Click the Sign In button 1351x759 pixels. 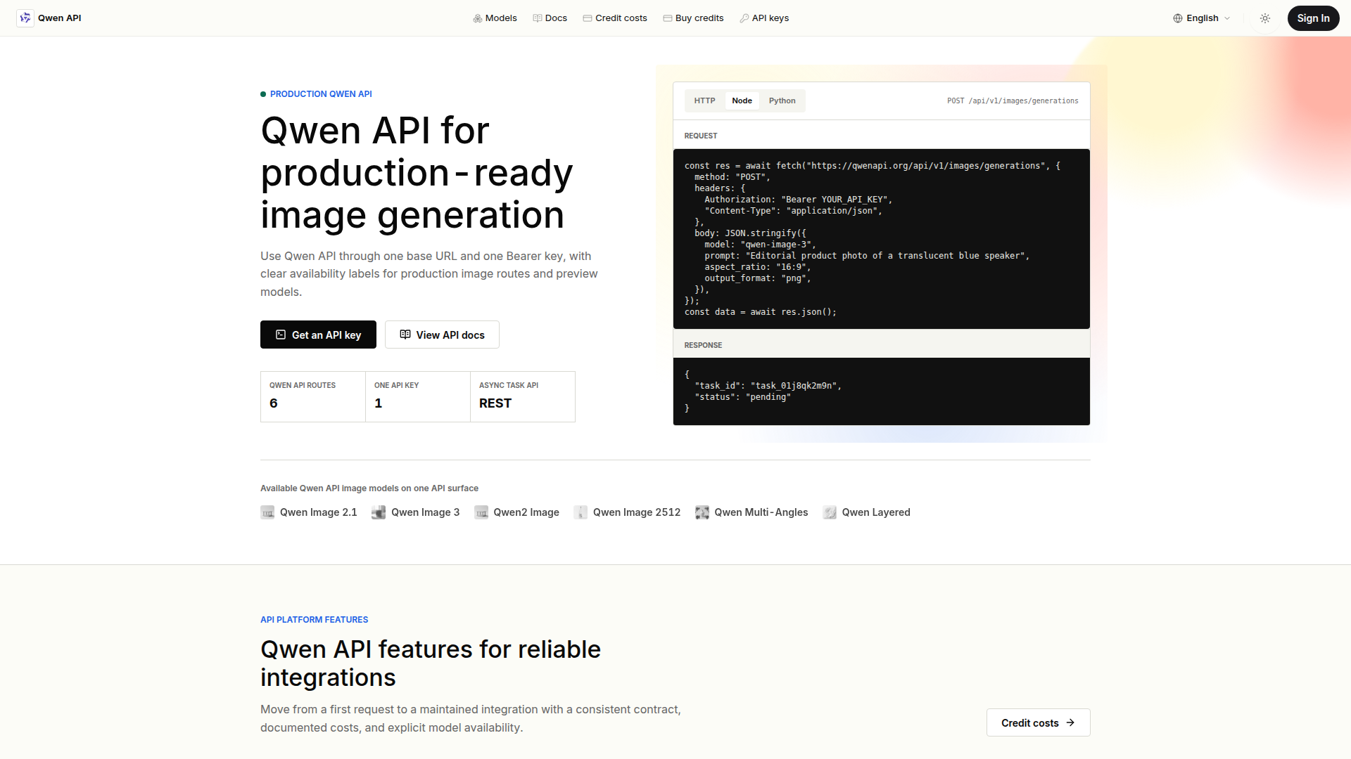point(1313,18)
